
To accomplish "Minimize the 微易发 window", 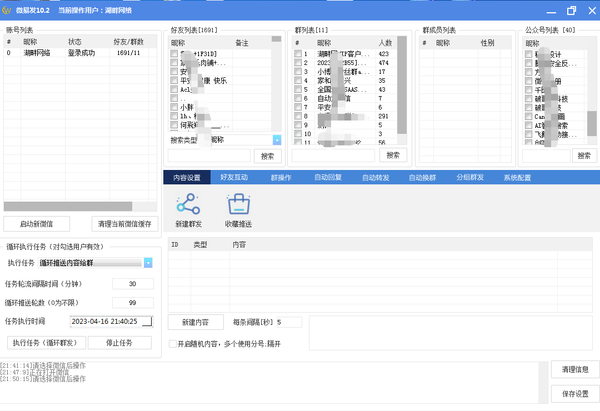I will click(x=552, y=12).
